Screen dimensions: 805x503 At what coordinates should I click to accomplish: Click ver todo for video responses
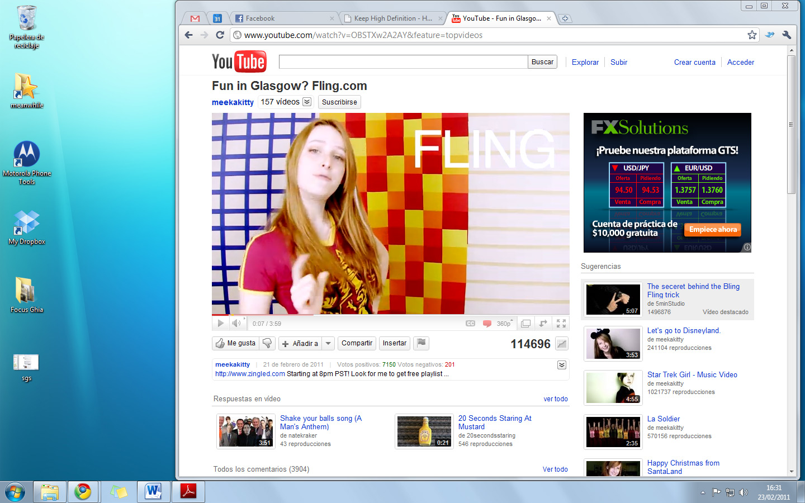pos(556,399)
